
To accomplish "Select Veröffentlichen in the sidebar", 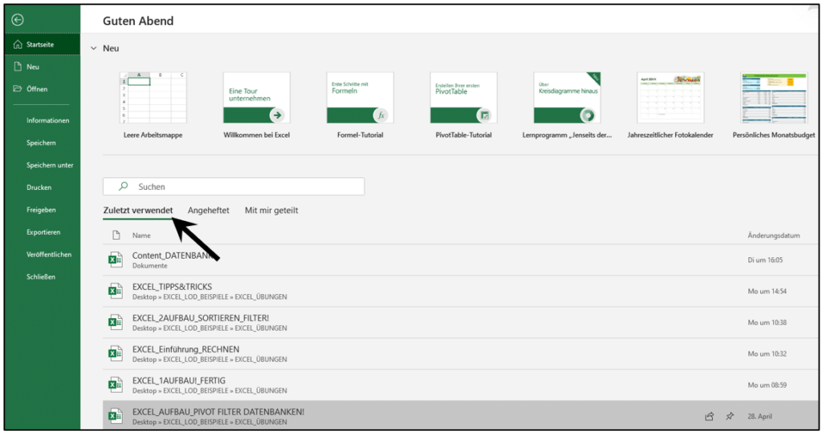I will pyautogui.click(x=49, y=255).
